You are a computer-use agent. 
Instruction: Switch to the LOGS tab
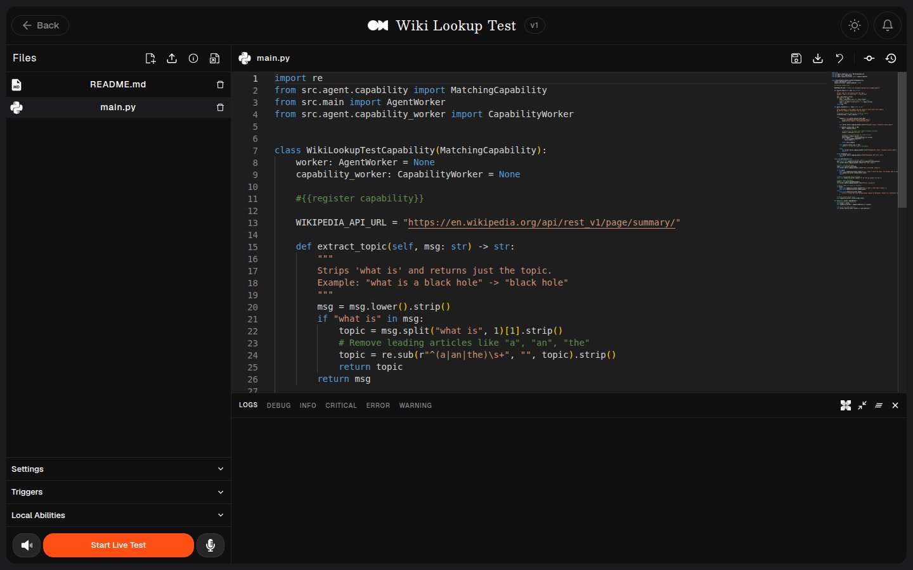(248, 405)
